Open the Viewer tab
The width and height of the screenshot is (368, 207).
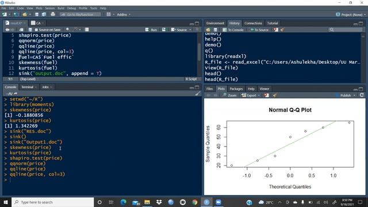click(x=264, y=89)
